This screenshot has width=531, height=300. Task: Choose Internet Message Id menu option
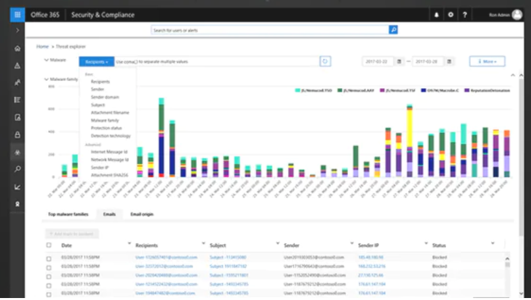pos(109,152)
